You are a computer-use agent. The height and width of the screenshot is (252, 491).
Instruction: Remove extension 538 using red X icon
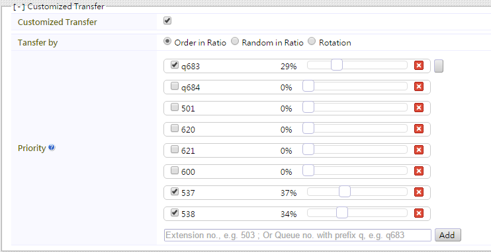[419, 213]
